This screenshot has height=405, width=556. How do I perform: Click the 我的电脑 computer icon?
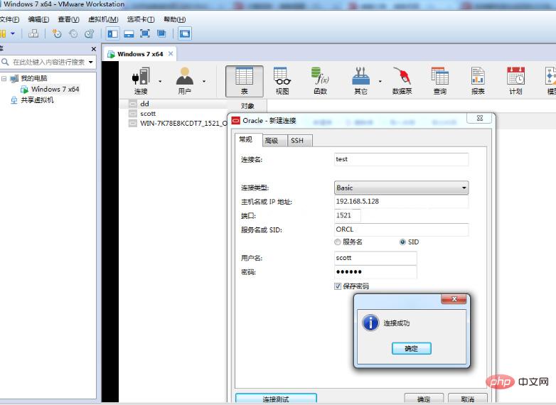pyautogui.click(x=14, y=78)
